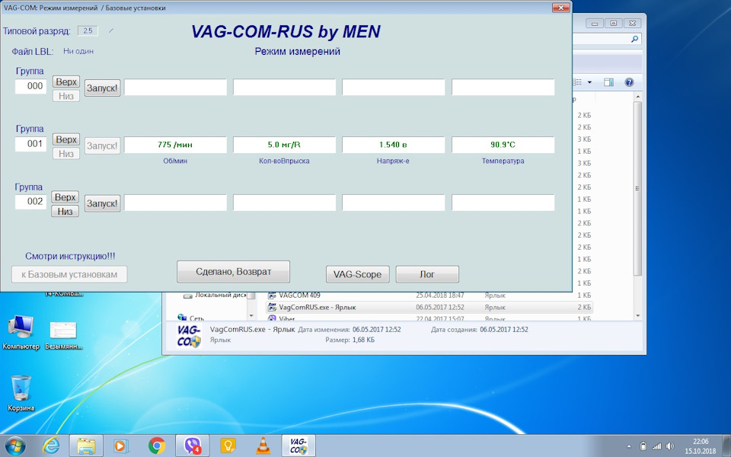
Task: Click the Explorer file list scrollbar thumb
Action: coord(638,188)
